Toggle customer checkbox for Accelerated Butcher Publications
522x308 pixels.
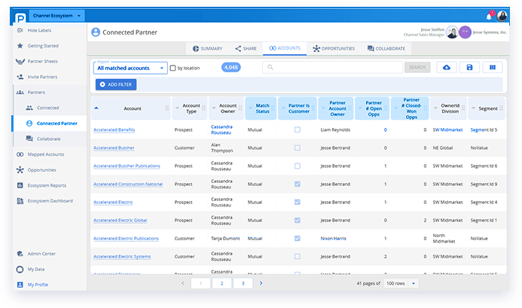(298, 166)
